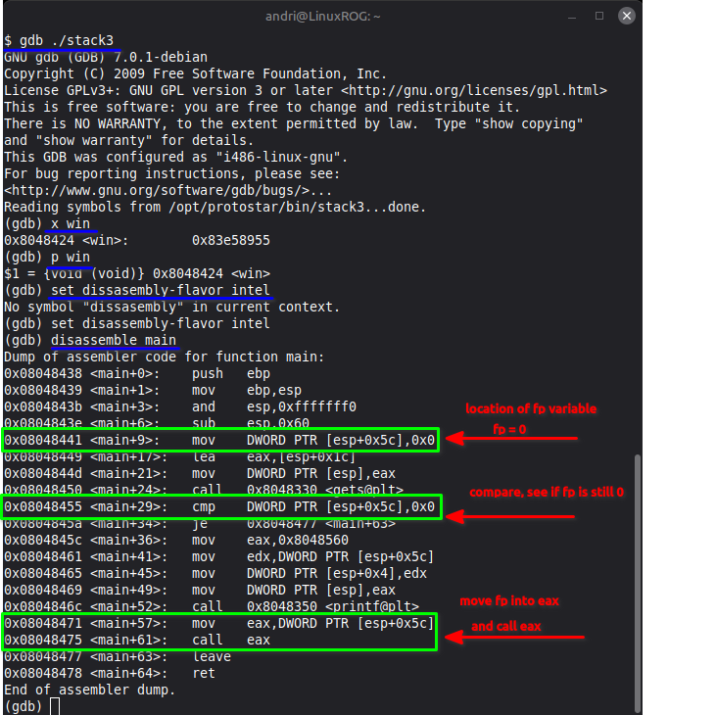Screen dimensions: 716x715
Task: Minimize the terminal window
Action: point(572,17)
